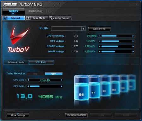Select the Manual tab
Viewport: 142px width, 121px height.
click(x=14, y=18)
